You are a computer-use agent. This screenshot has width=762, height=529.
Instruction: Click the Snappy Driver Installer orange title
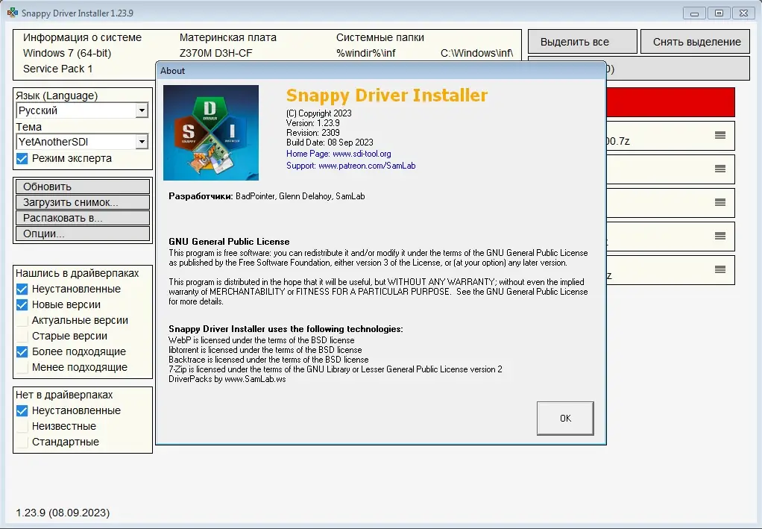387,96
